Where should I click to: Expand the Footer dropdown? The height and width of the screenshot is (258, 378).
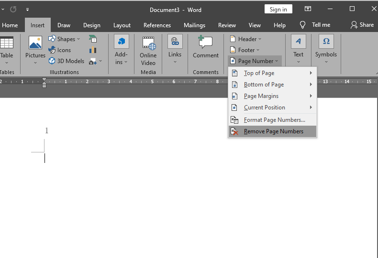tap(245, 50)
